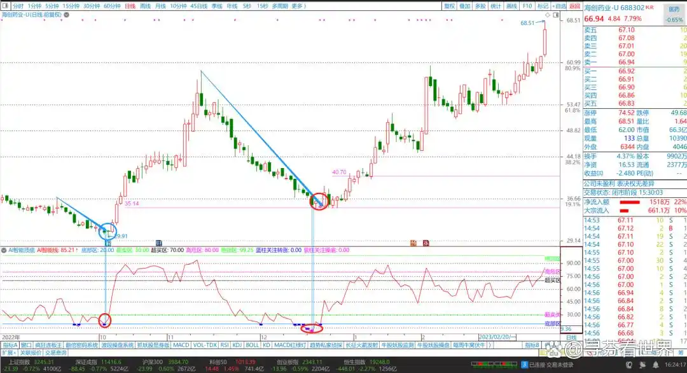Toggle 多股 multi-stock view

click(480, 5)
